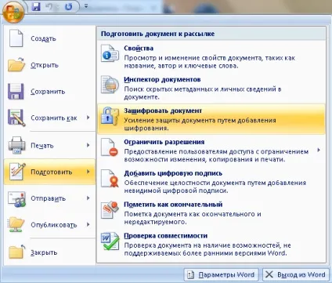This screenshot has height=283, width=332.
Task: Expand the Ограничить разрешения submenu arrow
Action: pos(319,150)
